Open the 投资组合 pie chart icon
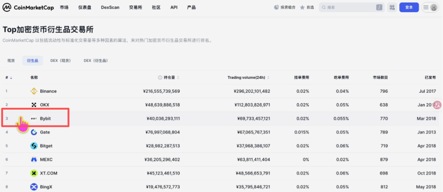 (x=276, y=7)
